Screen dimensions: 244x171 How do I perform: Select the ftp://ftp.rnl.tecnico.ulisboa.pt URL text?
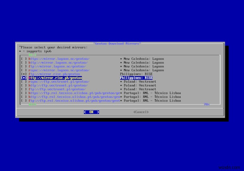click(x=74, y=100)
